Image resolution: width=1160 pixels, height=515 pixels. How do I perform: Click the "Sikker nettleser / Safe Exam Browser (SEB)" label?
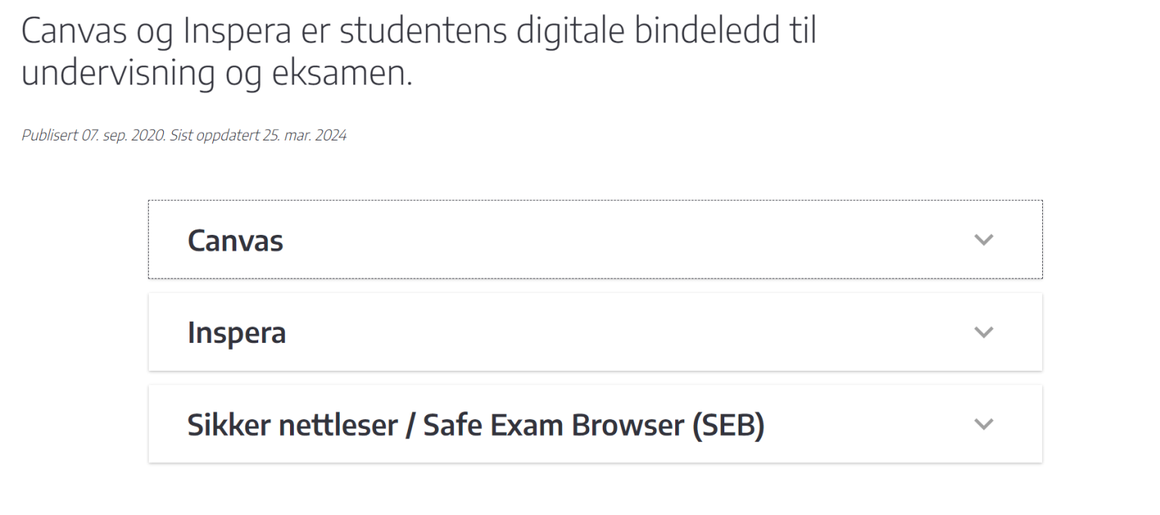475,424
